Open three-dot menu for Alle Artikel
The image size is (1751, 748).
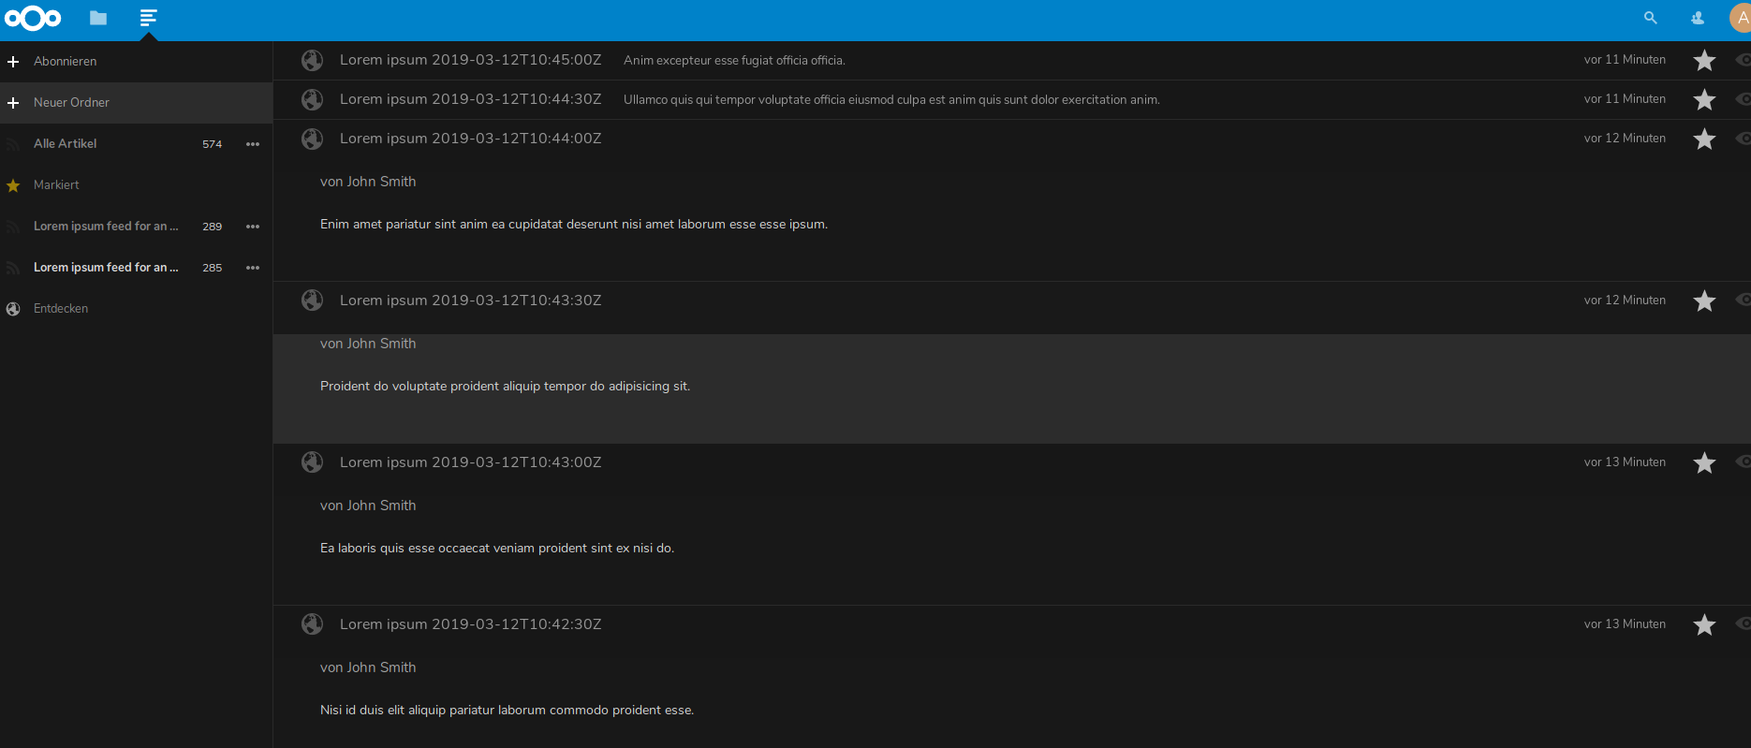pyautogui.click(x=253, y=144)
